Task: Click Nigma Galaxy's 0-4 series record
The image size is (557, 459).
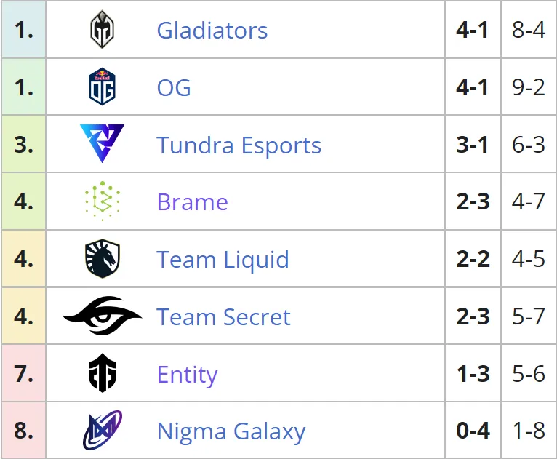Action: click(x=473, y=431)
